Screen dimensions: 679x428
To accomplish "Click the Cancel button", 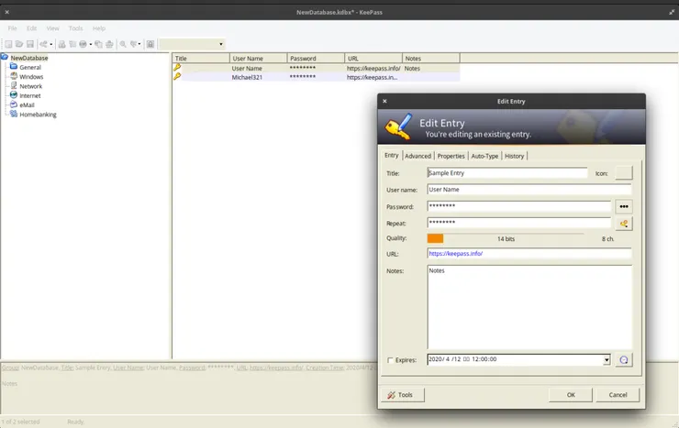I will (x=618, y=395).
